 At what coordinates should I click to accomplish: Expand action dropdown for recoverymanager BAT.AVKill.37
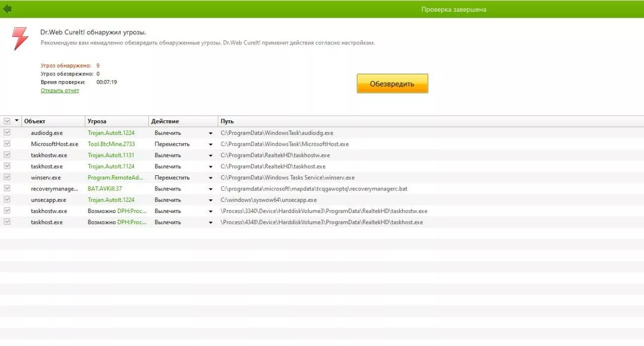pyautogui.click(x=211, y=189)
